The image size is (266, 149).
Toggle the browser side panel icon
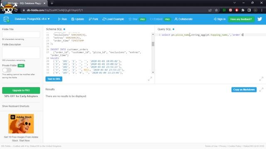[249, 10]
